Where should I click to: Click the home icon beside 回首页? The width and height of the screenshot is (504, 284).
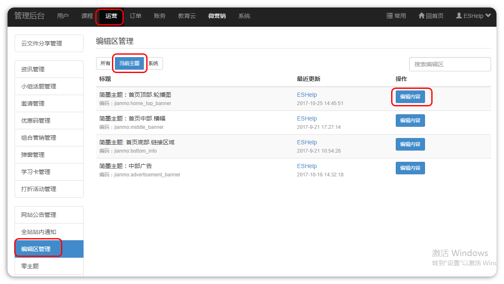click(x=421, y=16)
